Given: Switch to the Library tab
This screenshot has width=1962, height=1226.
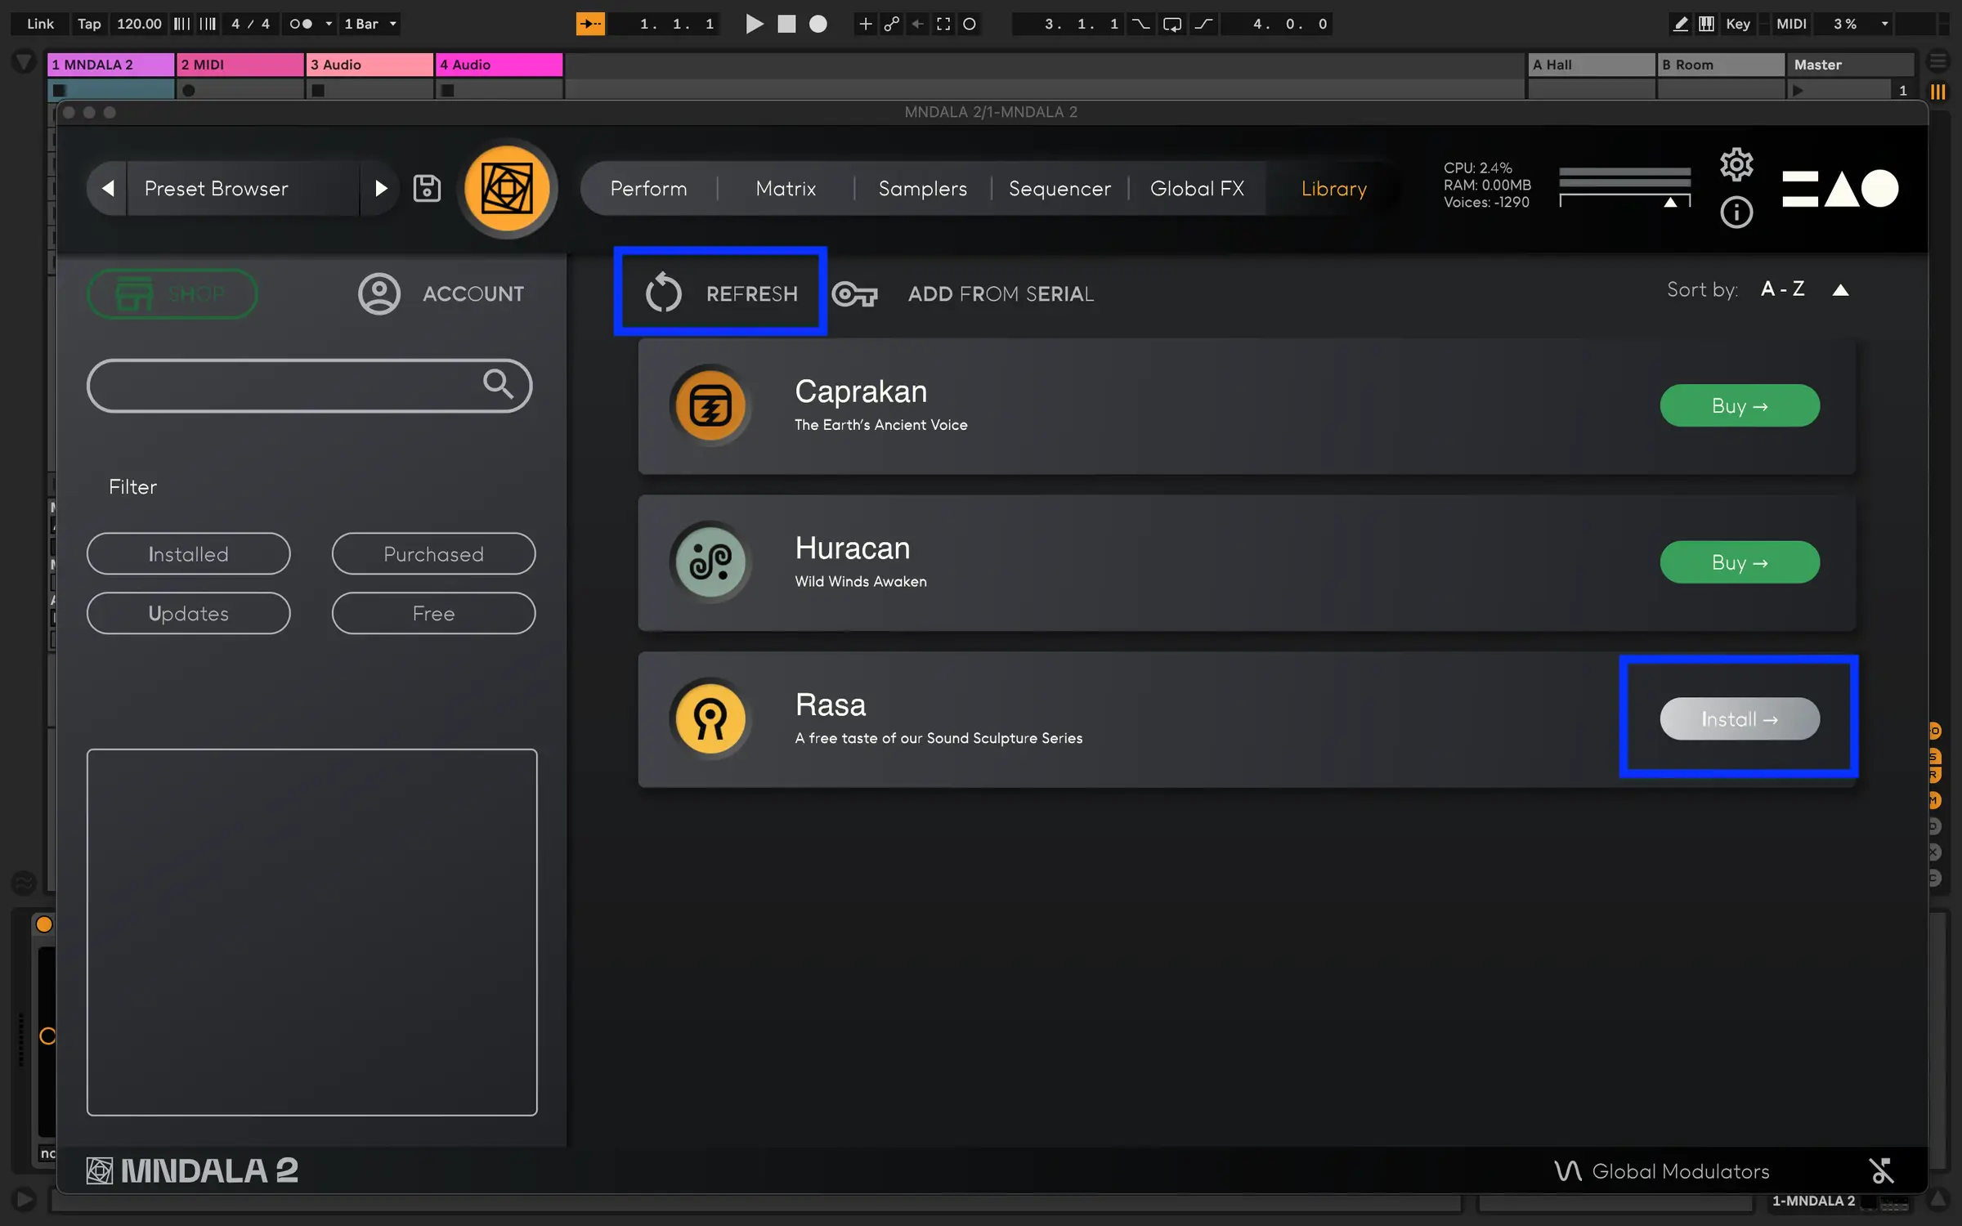Looking at the screenshot, I should click(x=1333, y=189).
